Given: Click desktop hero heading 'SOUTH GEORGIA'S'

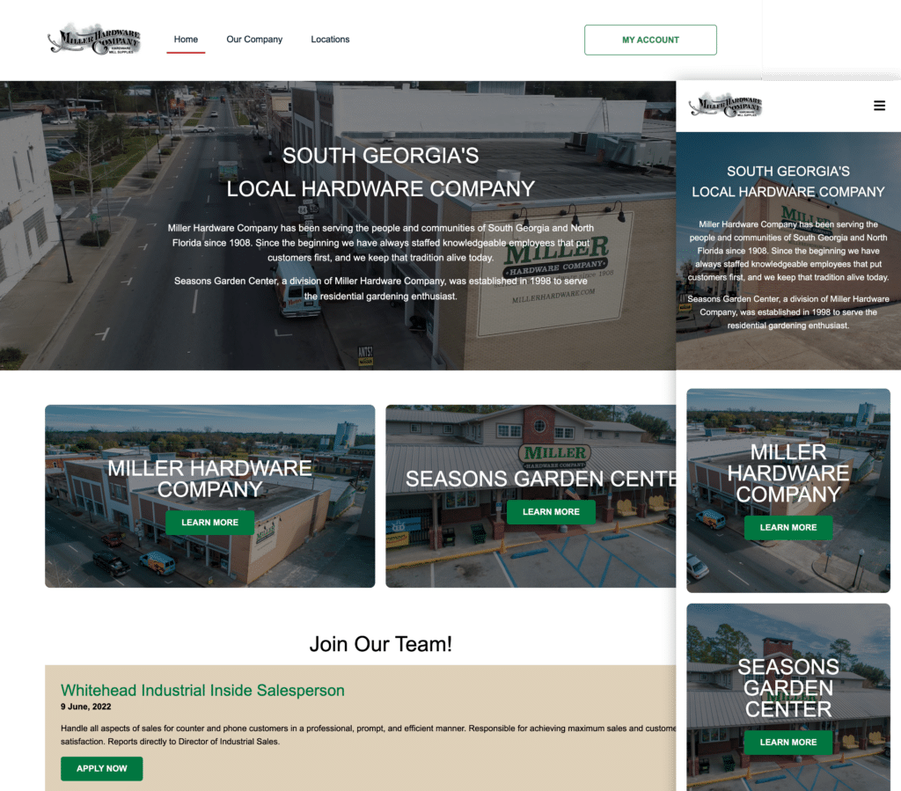Looking at the screenshot, I should coord(380,156).
